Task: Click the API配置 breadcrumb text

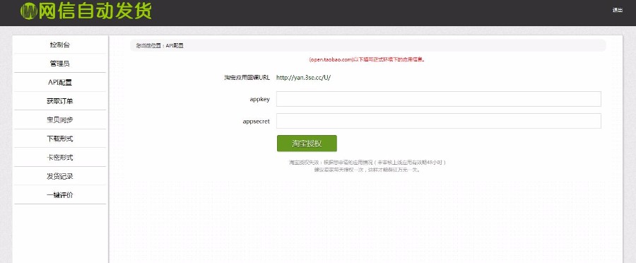Action: 175,46
